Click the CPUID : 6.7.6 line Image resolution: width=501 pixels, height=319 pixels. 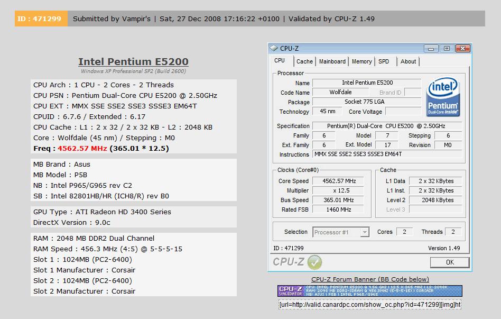pyautogui.click(x=89, y=116)
